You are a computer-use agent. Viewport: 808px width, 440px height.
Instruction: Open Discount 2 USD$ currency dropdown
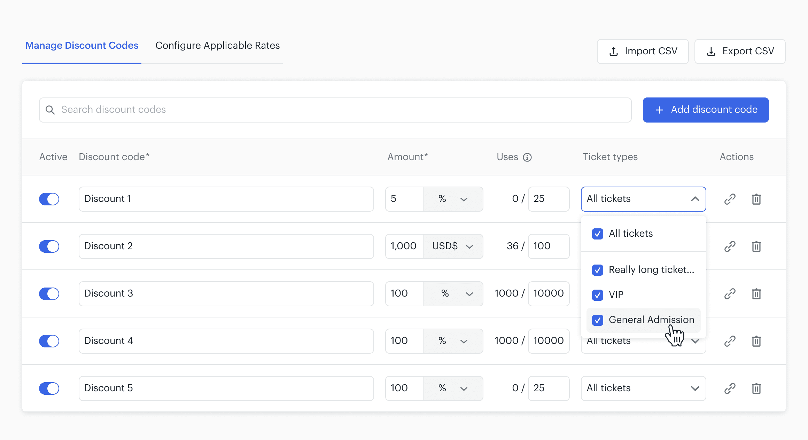point(453,246)
